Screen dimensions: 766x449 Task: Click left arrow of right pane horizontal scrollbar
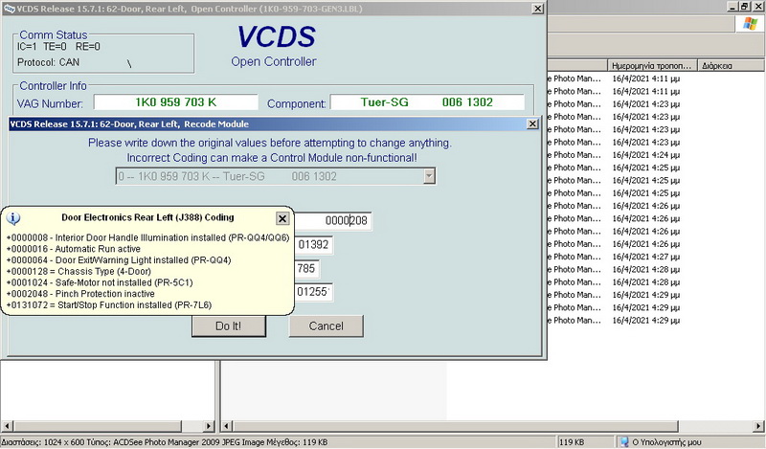(227, 426)
